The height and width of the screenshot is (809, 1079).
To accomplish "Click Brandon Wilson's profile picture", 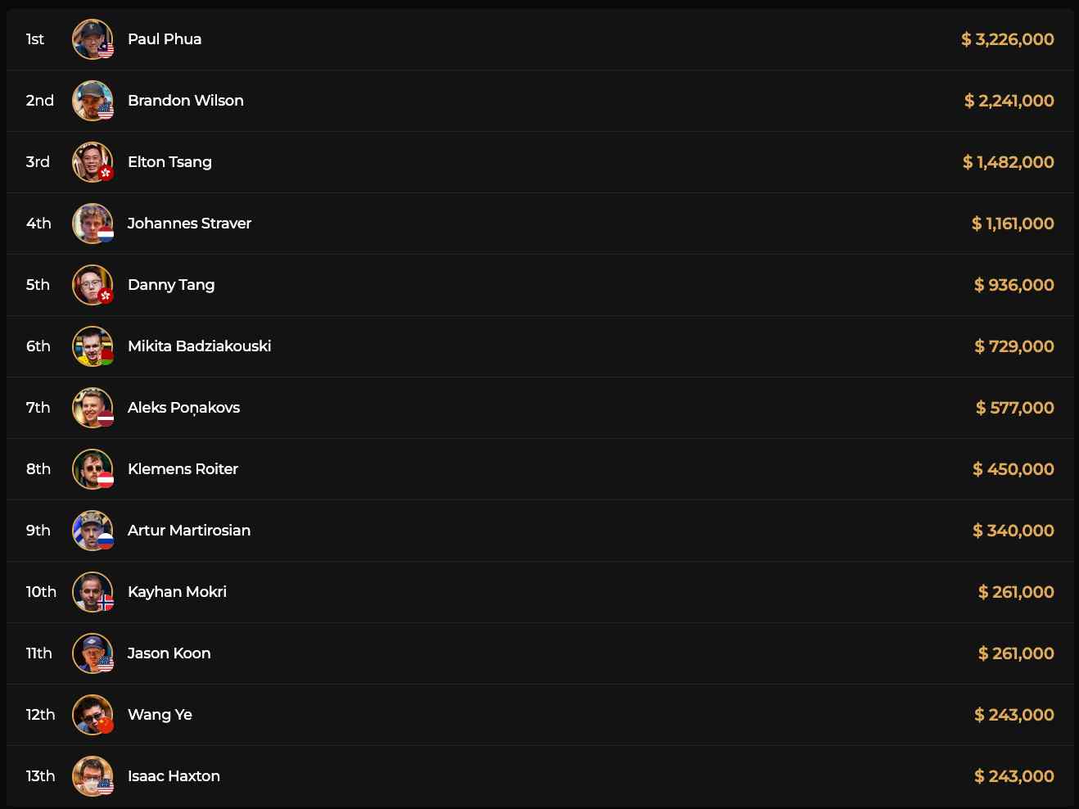I will [x=92, y=101].
